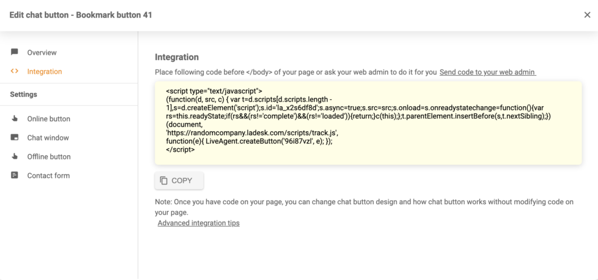598x280 pixels.
Task: Open the Overview section label
Action: pos(42,52)
